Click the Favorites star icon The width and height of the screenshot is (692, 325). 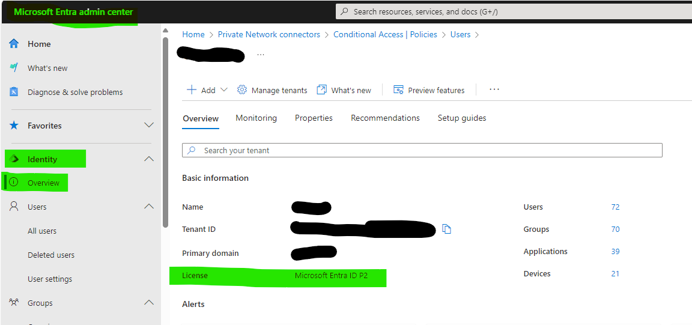pyautogui.click(x=14, y=126)
